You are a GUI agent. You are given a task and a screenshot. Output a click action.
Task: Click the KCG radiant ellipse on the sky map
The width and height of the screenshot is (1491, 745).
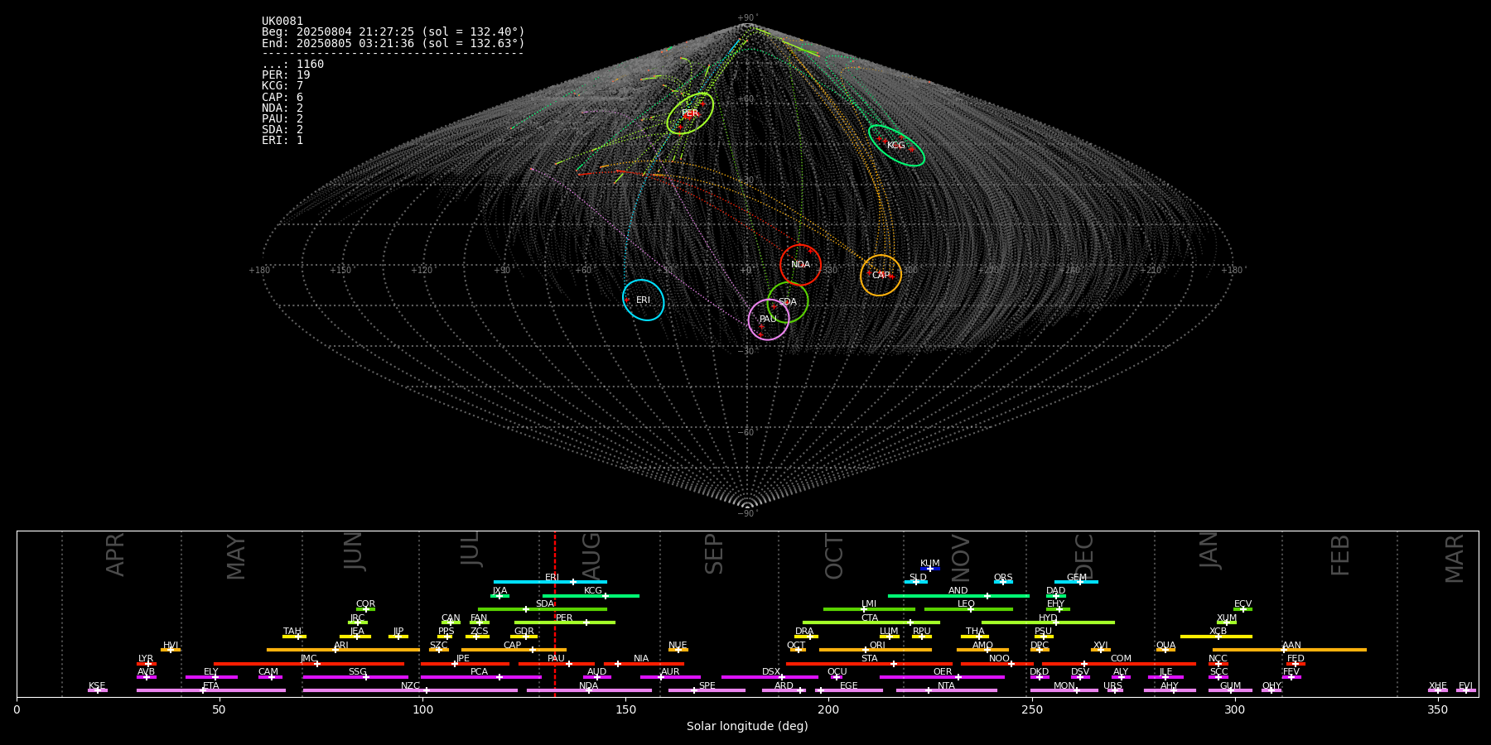point(896,146)
